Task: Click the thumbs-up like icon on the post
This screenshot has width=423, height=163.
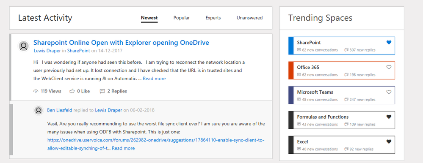Action: point(72,91)
